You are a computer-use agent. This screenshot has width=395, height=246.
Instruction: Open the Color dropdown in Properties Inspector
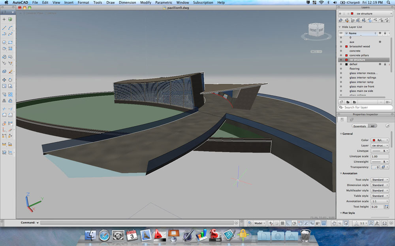pyautogui.click(x=380, y=140)
